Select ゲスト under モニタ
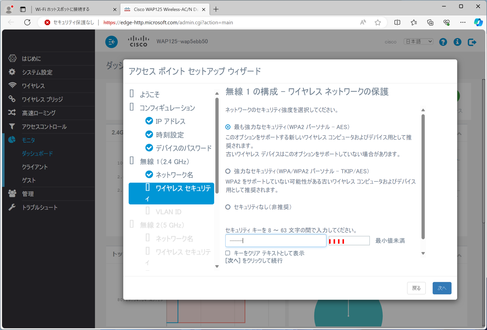 pos(29,180)
